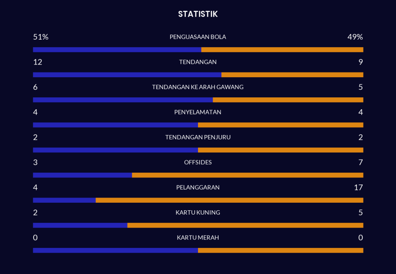
Task: Click the KARTU KUNING label
Action: (198, 213)
